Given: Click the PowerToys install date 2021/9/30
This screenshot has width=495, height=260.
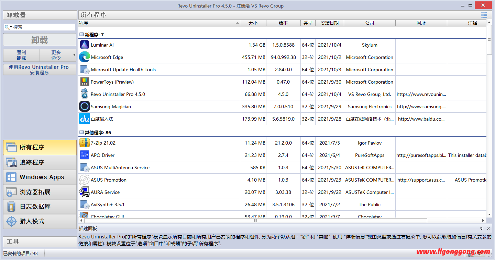Looking at the screenshot, I should [330, 82].
